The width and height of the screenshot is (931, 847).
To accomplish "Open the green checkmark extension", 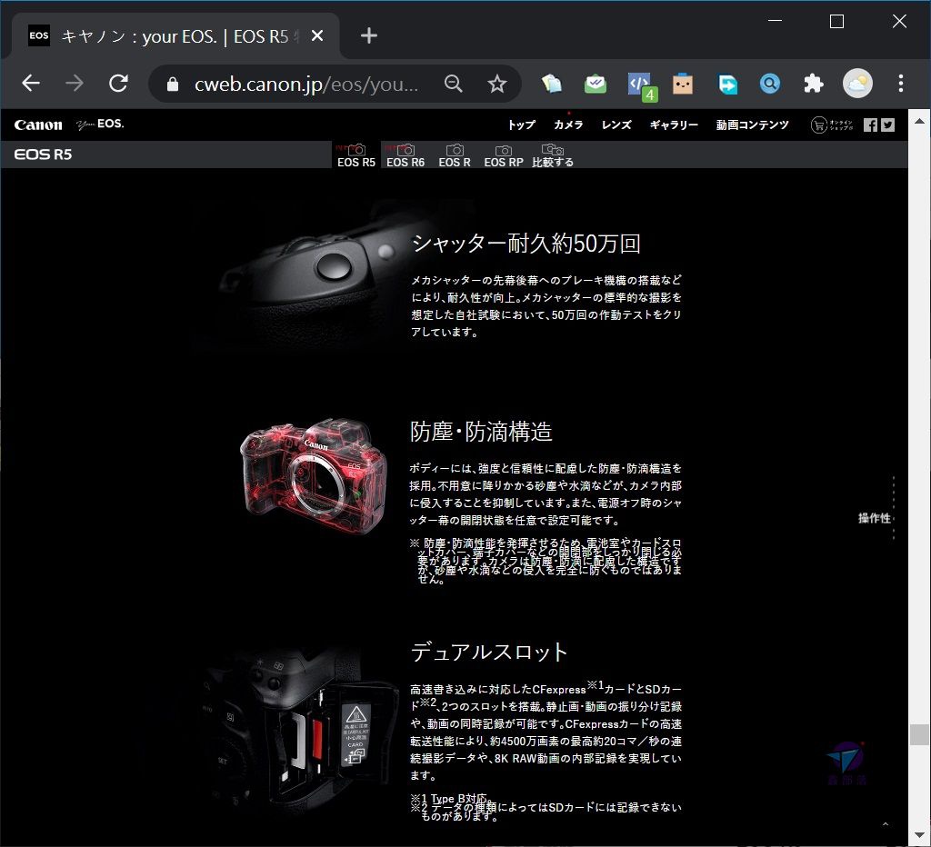I will point(596,84).
